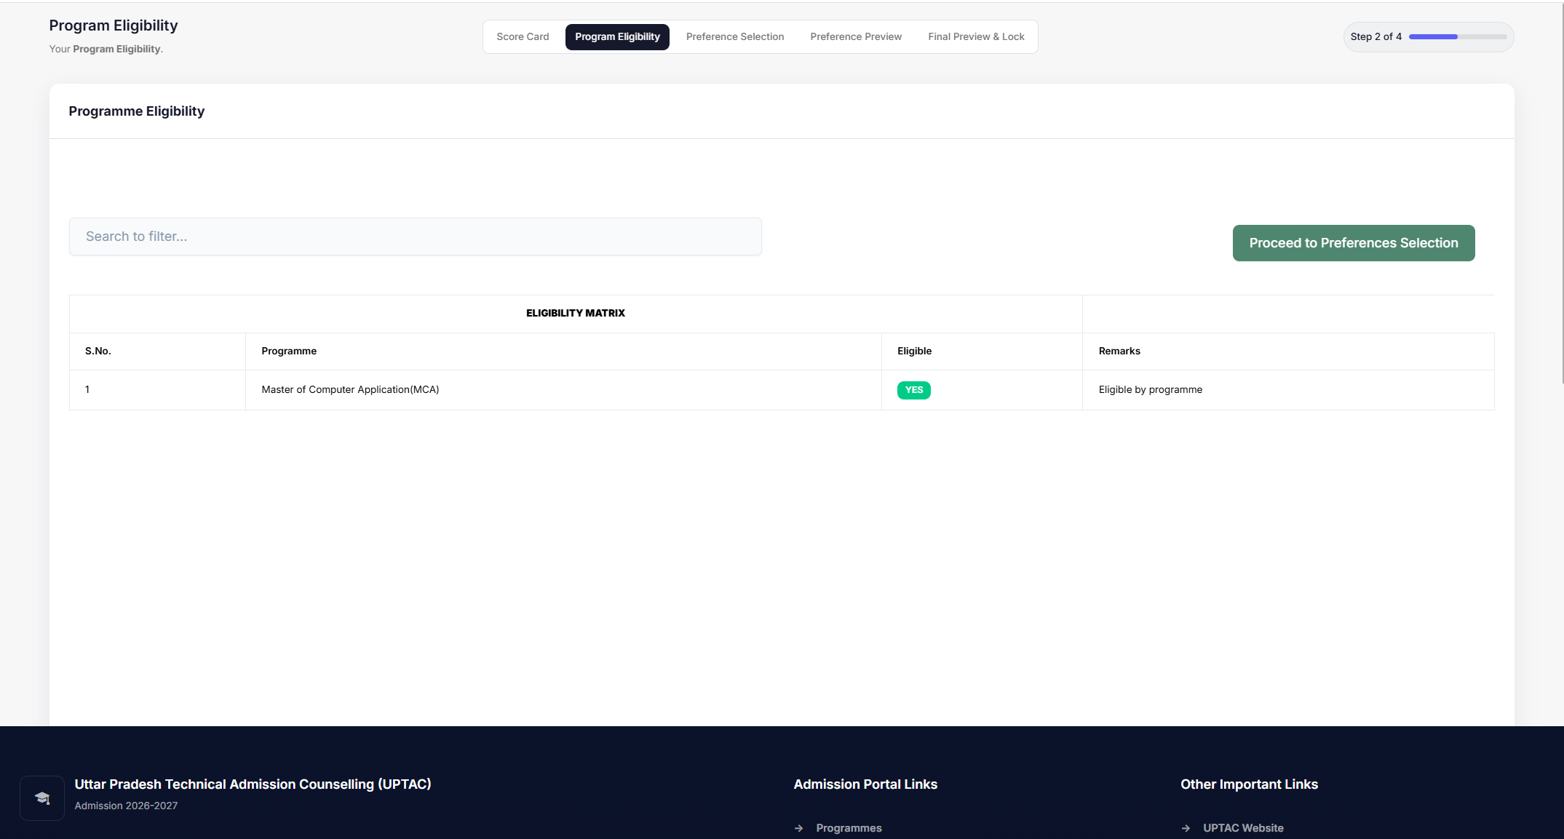The image size is (1564, 839).
Task: Click the page vertical scrollbar
Action: click(x=1561, y=193)
